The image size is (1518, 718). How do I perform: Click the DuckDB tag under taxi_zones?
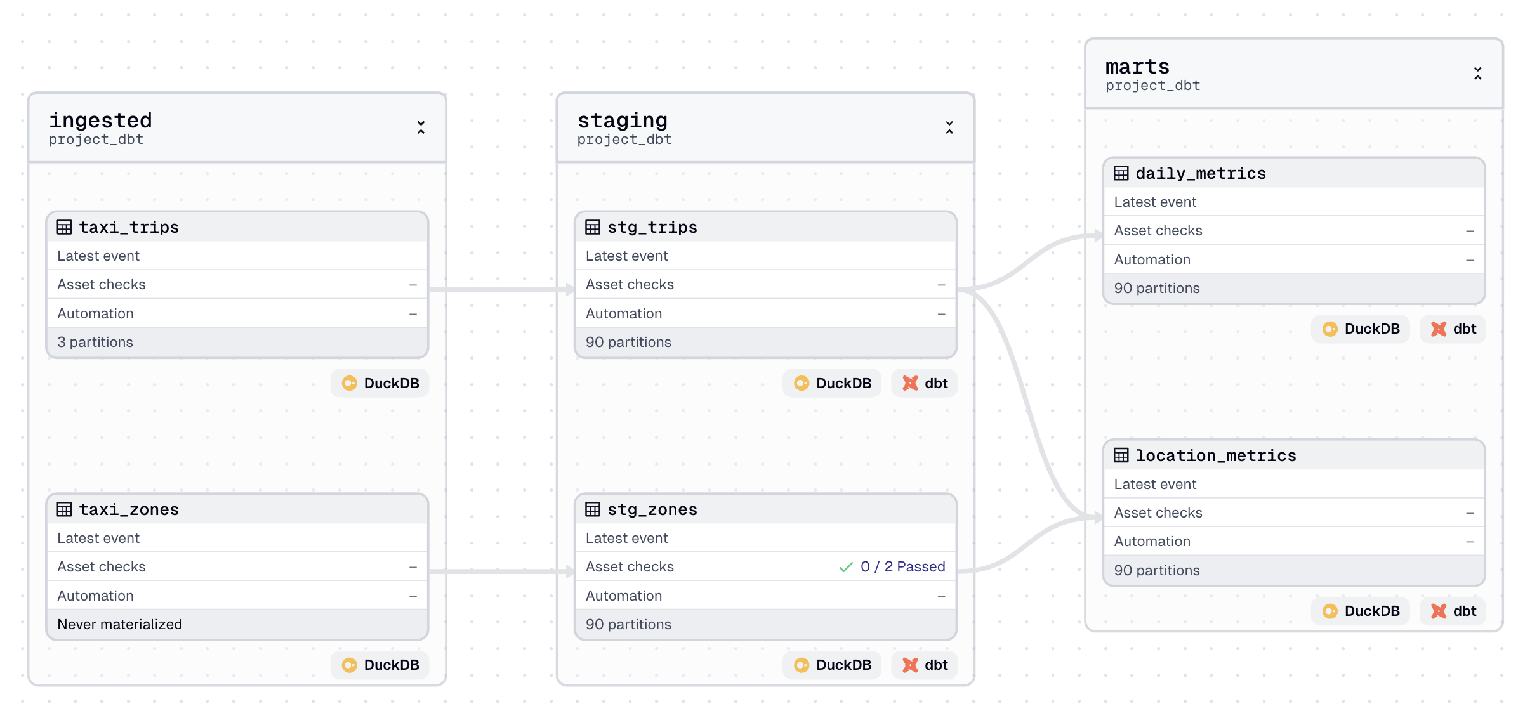coord(380,665)
